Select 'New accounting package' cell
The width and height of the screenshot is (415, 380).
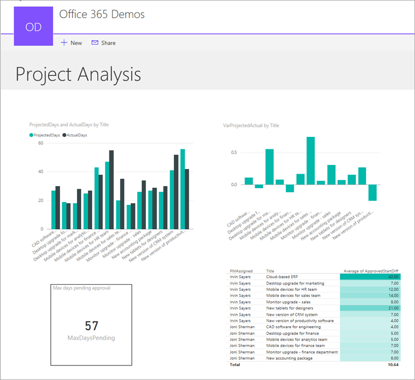click(x=289, y=358)
